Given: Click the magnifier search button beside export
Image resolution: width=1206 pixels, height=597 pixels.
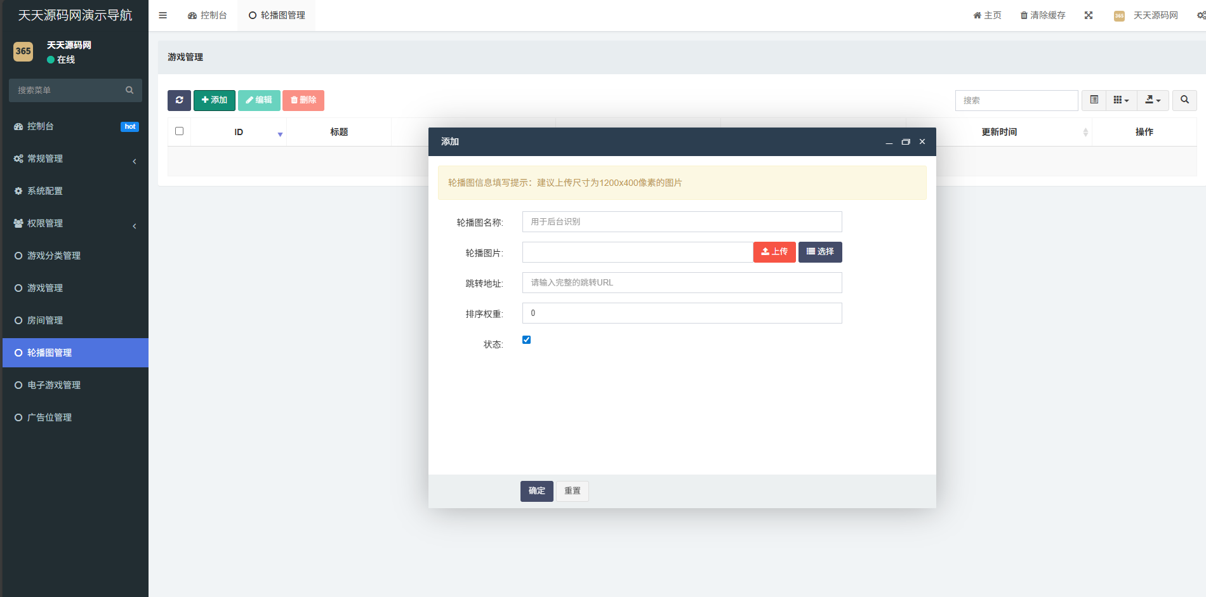Looking at the screenshot, I should click(1184, 100).
